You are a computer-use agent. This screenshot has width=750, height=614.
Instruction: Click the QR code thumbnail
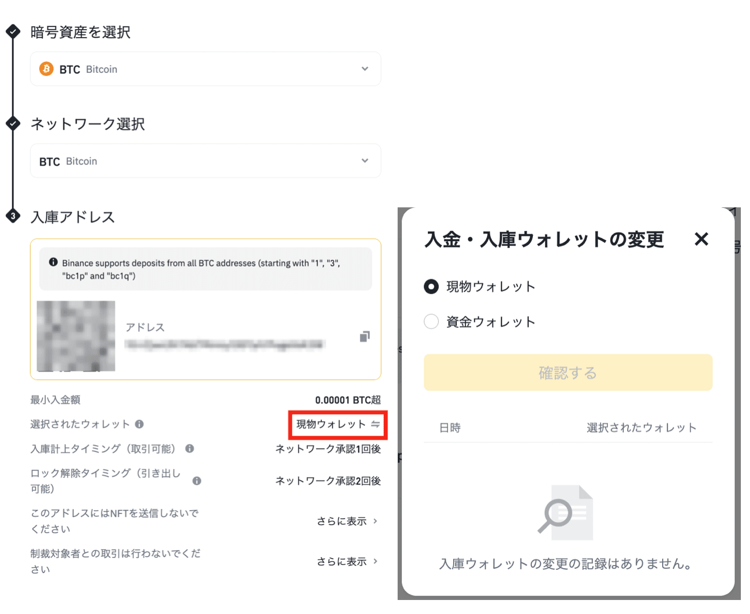click(75, 337)
